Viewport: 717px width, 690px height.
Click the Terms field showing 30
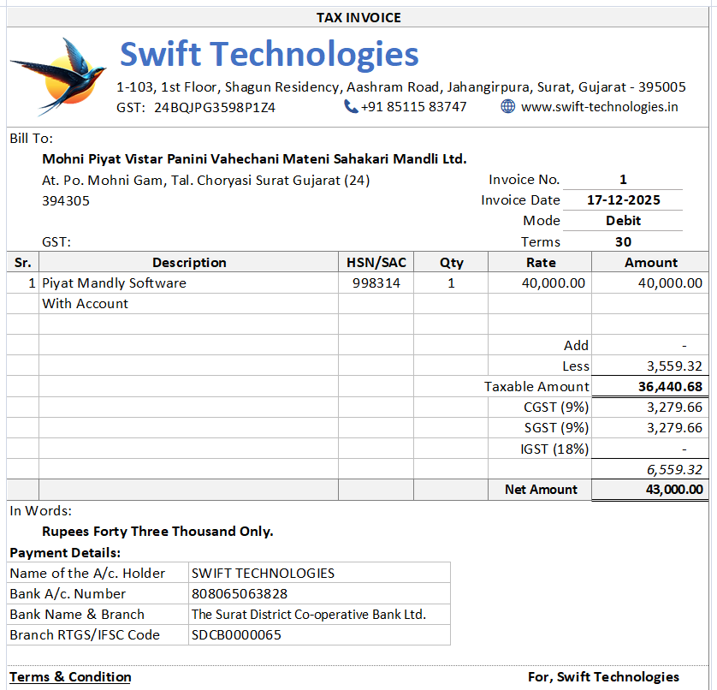[x=623, y=241]
